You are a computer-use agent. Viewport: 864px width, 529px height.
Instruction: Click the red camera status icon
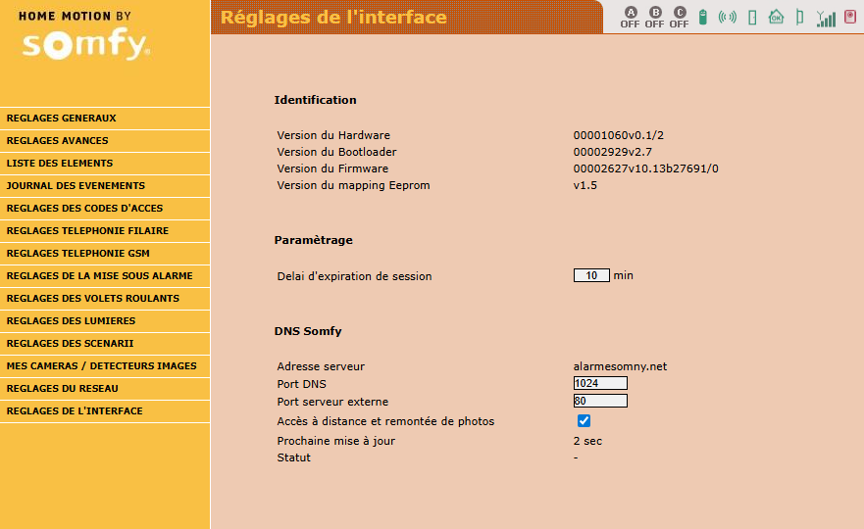(x=850, y=17)
